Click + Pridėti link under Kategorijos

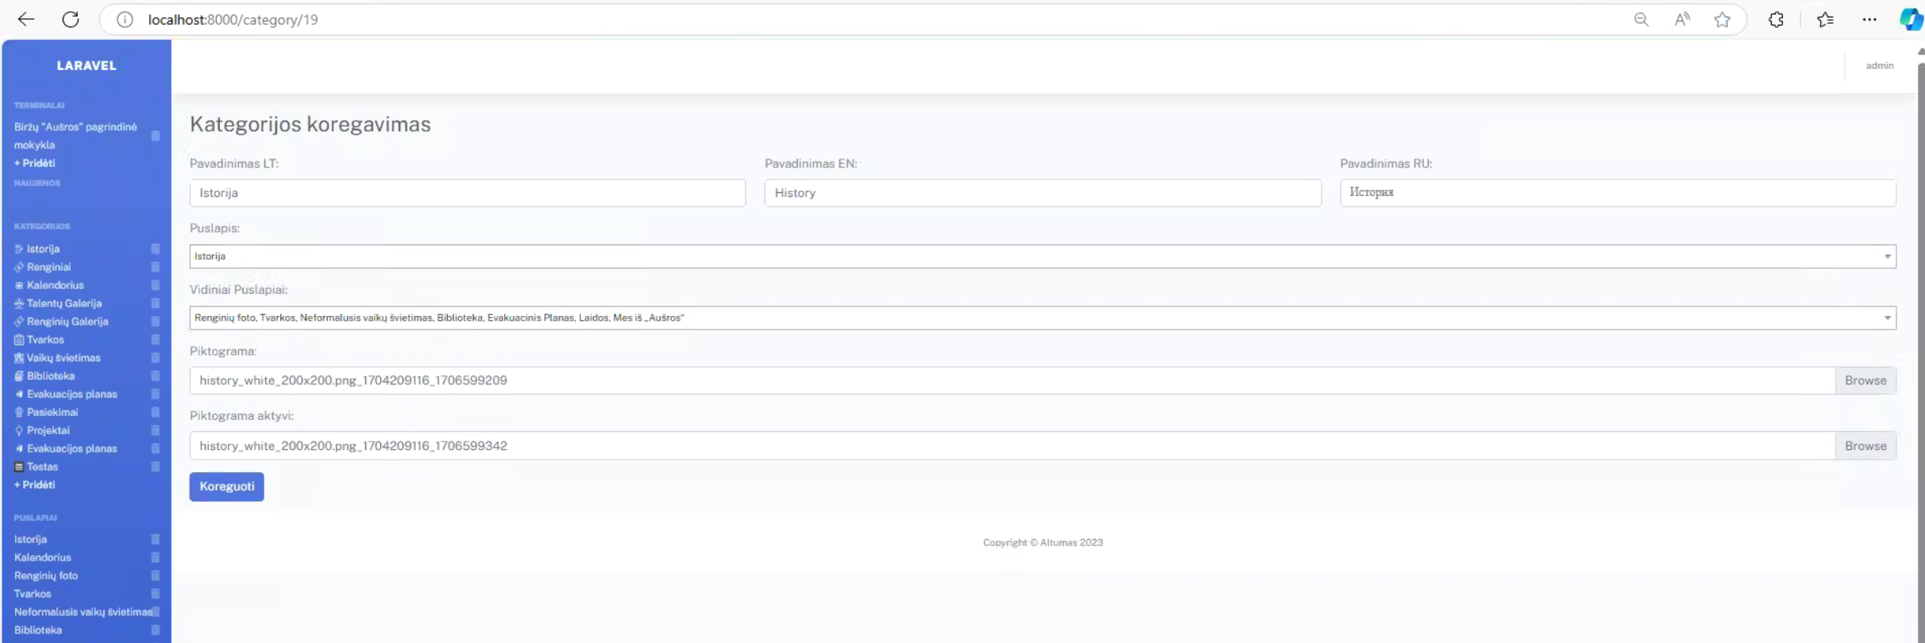pos(35,485)
